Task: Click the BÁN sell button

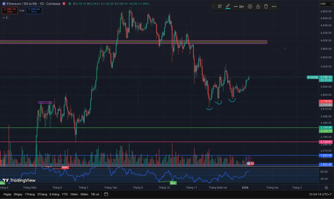Action: [x=9, y=11]
